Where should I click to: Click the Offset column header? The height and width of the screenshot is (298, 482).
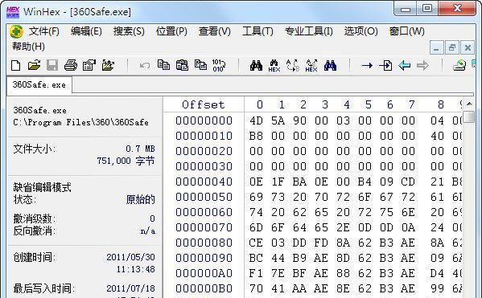(x=204, y=104)
